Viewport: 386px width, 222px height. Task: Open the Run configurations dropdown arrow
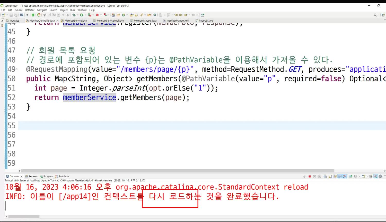85,15
